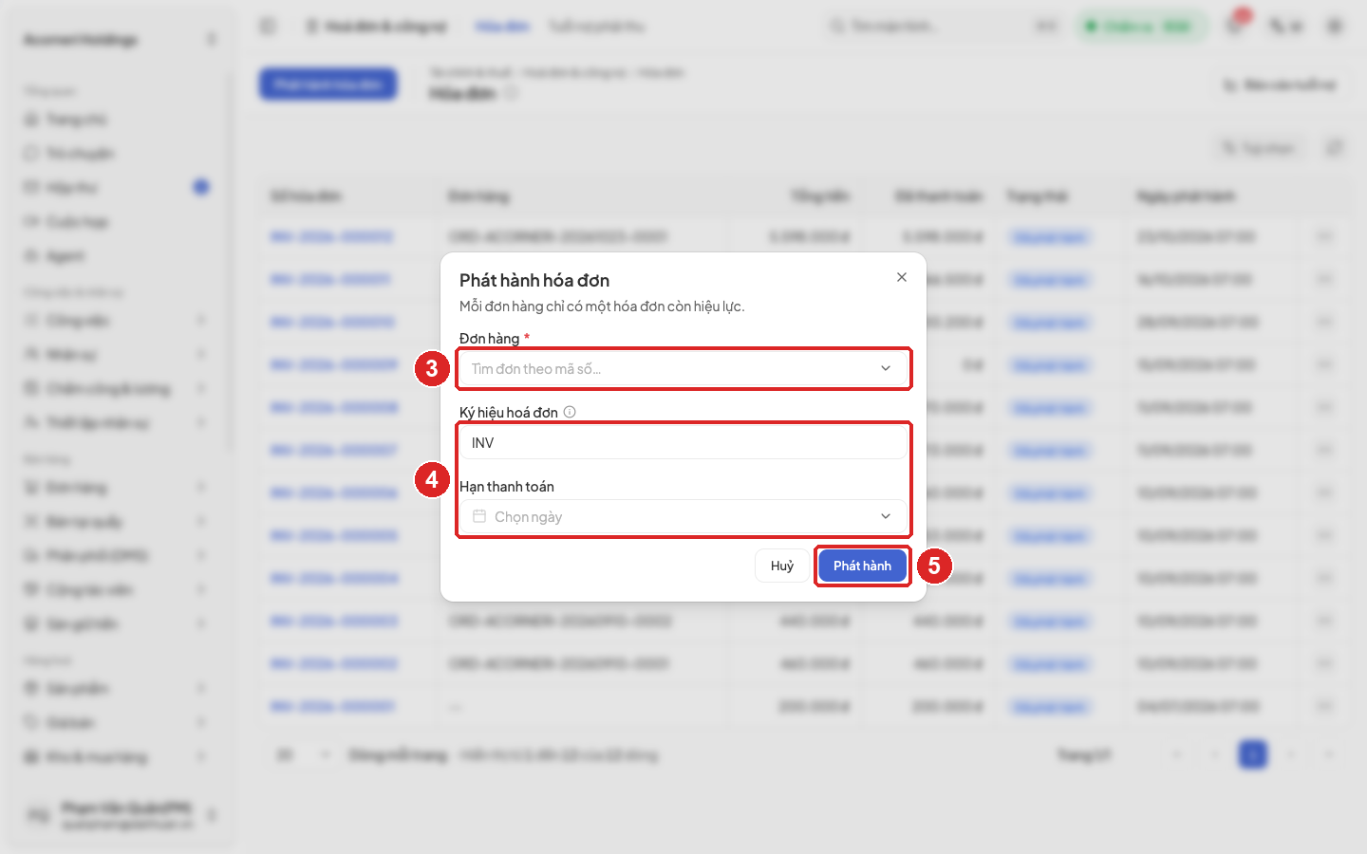Open the Đơn hàng order search dropdown
1367x854 pixels.
tap(683, 368)
